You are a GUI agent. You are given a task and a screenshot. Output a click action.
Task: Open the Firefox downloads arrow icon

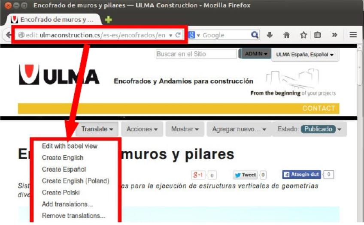270,35
